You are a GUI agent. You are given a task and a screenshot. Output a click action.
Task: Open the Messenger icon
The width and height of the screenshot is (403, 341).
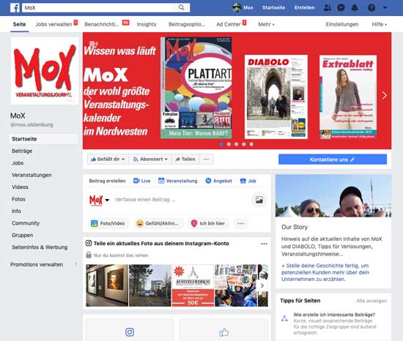(x=341, y=8)
